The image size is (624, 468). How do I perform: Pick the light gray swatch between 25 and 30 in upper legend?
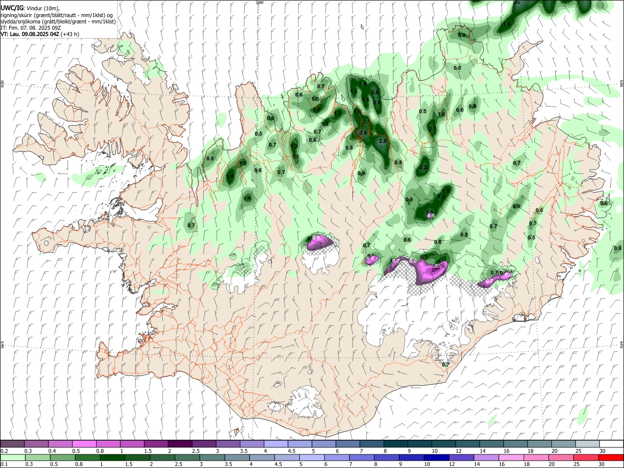[x=588, y=444]
